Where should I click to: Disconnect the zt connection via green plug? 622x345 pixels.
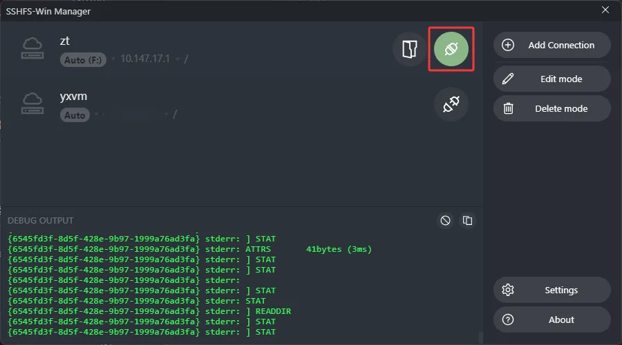tap(451, 48)
